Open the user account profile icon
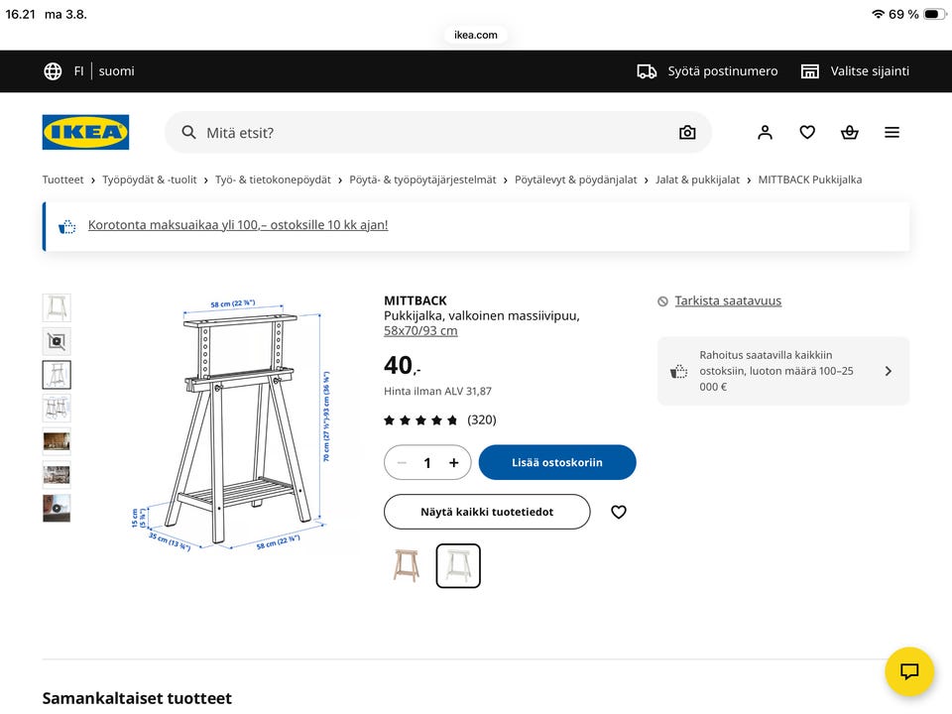The height and width of the screenshot is (714, 952). (x=765, y=132)
